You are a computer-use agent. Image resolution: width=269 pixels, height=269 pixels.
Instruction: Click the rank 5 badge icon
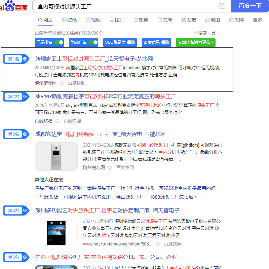pos(16,257)
